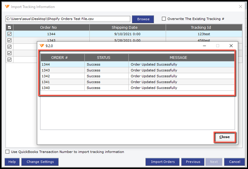Click the Close button in results dialog

(x=224, y=137)
